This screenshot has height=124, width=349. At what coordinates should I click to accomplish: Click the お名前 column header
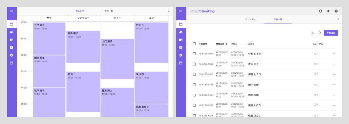point(251,44)
